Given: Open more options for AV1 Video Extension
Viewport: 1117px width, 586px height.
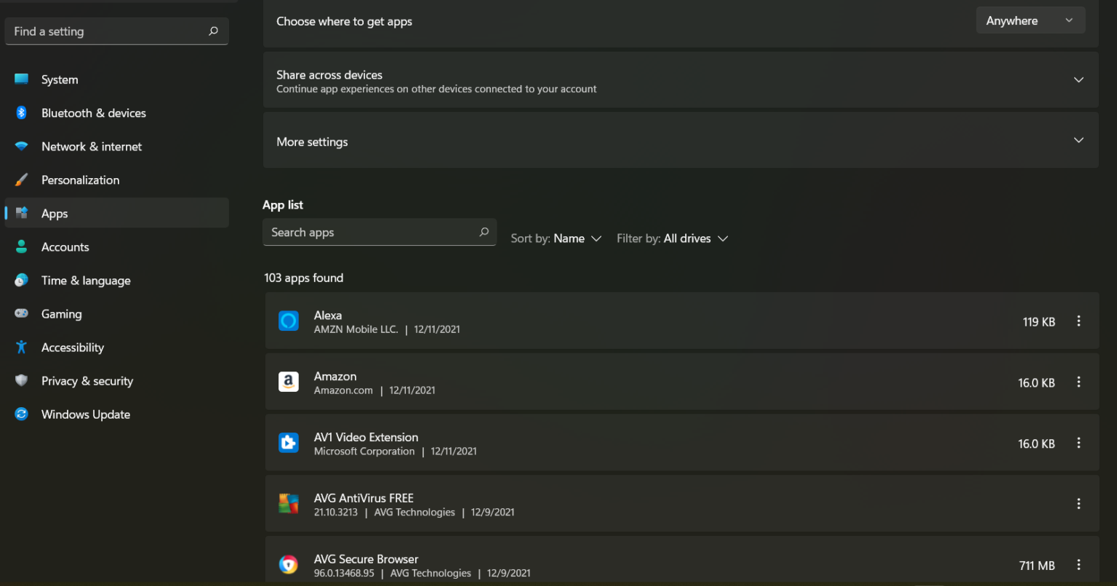Looking at the screenshot, I should coord(1078,443).
